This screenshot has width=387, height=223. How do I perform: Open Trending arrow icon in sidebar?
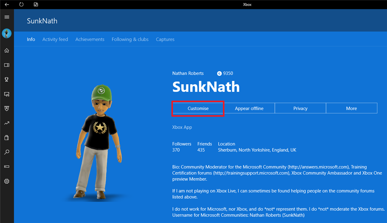7,123
